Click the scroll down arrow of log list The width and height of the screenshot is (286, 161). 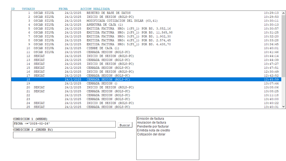[284, 107]
